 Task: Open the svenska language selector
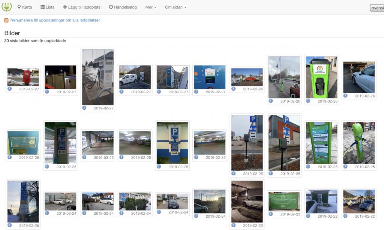[x=376, y=8]
